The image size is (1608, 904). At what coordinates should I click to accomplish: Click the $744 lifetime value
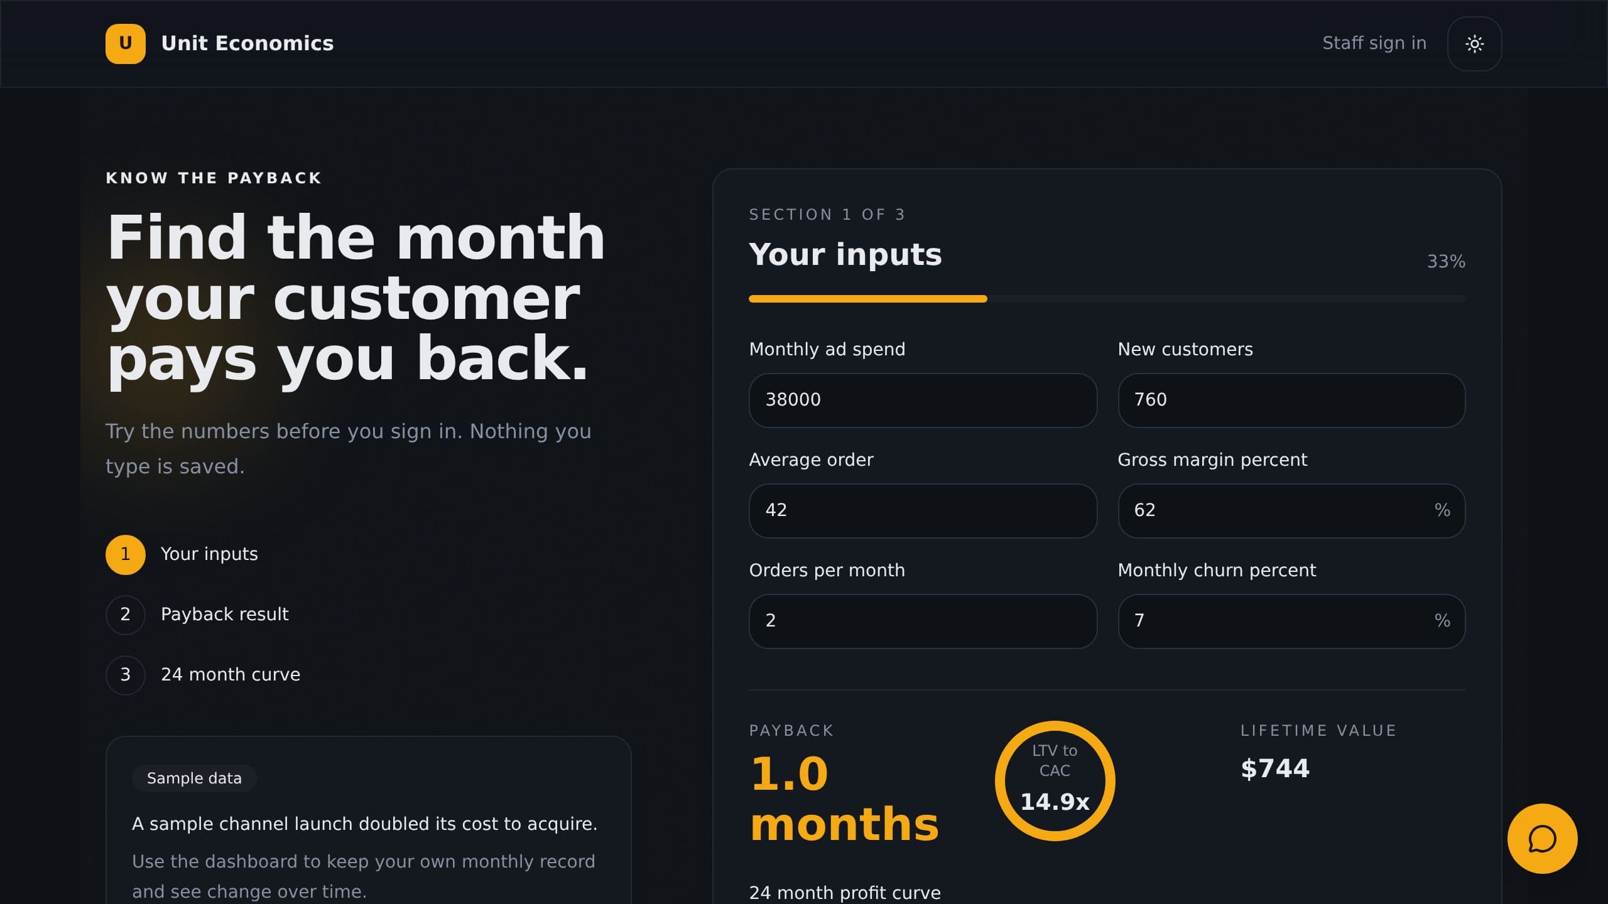(1275, 769)
